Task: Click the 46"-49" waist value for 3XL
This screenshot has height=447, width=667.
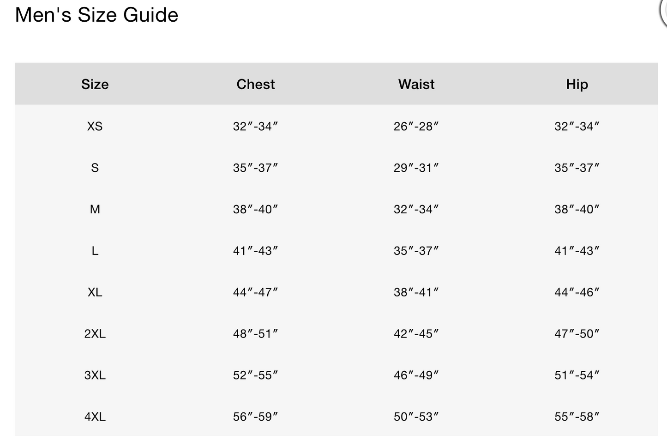Action: coord(416,375)
